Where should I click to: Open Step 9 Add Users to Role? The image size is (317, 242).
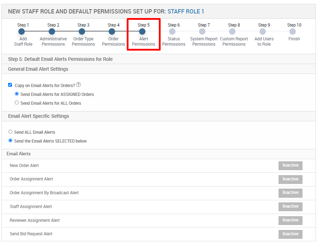pyautogui.click(x=263, y=32)
